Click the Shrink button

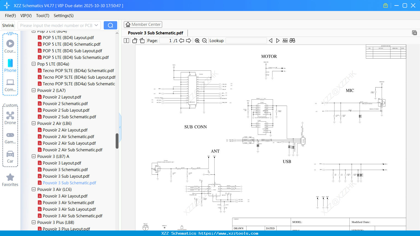tap(8, 25)
